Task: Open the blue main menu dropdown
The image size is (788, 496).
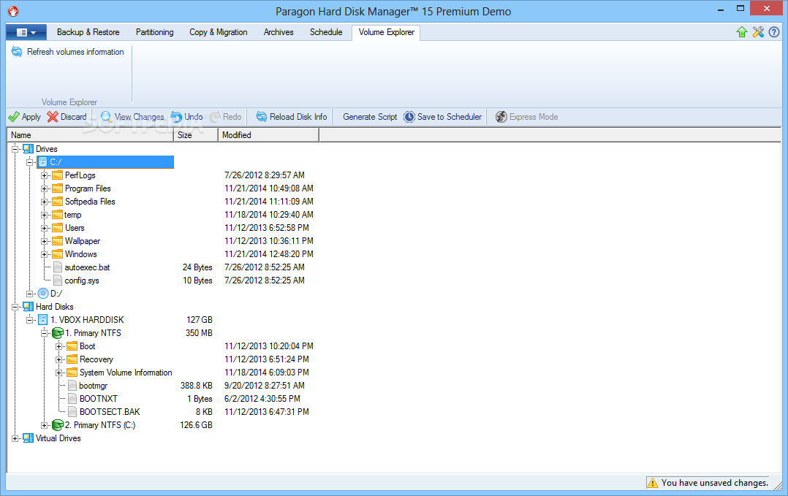Action: [x=26, y=33]
